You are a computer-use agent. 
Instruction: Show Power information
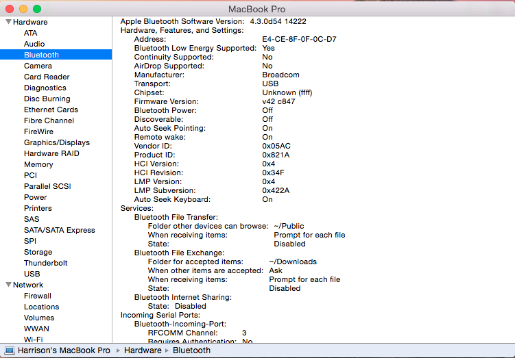[35, 197]
